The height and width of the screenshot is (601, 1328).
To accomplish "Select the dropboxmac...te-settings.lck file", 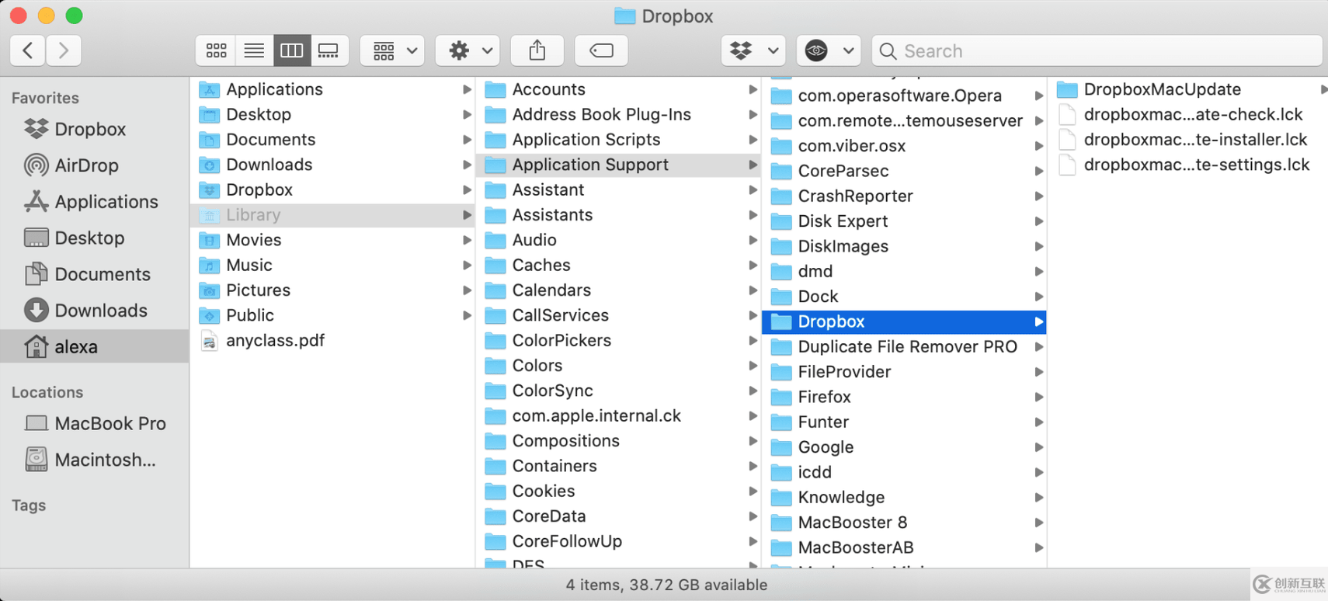I will point(1188,165).
